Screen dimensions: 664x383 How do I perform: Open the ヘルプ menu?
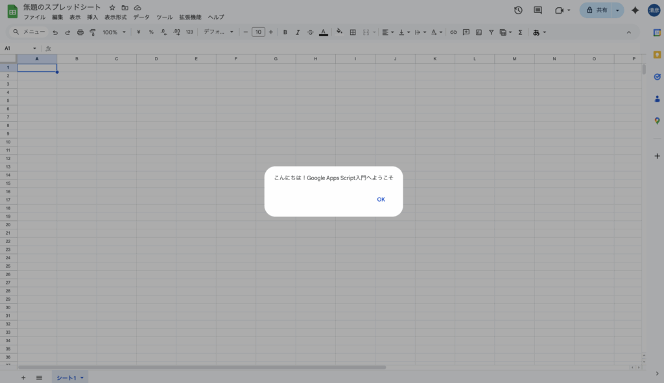pyautogui.click(x=216, y=17)
